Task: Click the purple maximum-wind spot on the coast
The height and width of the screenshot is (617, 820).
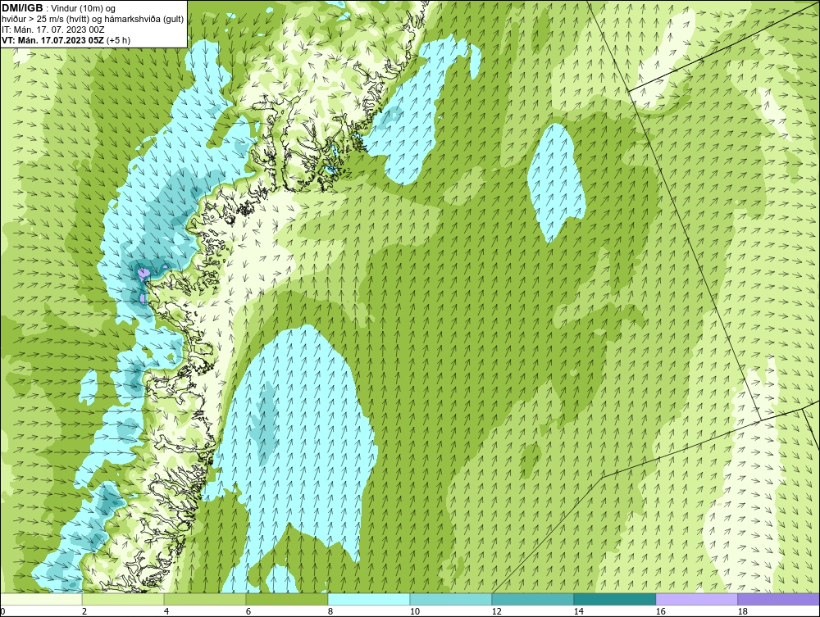Action: [142, 273]
